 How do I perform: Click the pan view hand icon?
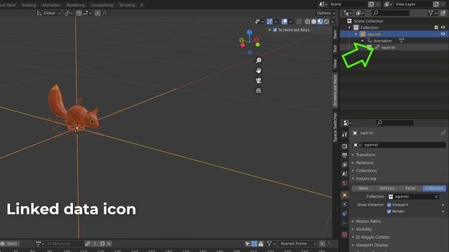click(x=259, y=70)
